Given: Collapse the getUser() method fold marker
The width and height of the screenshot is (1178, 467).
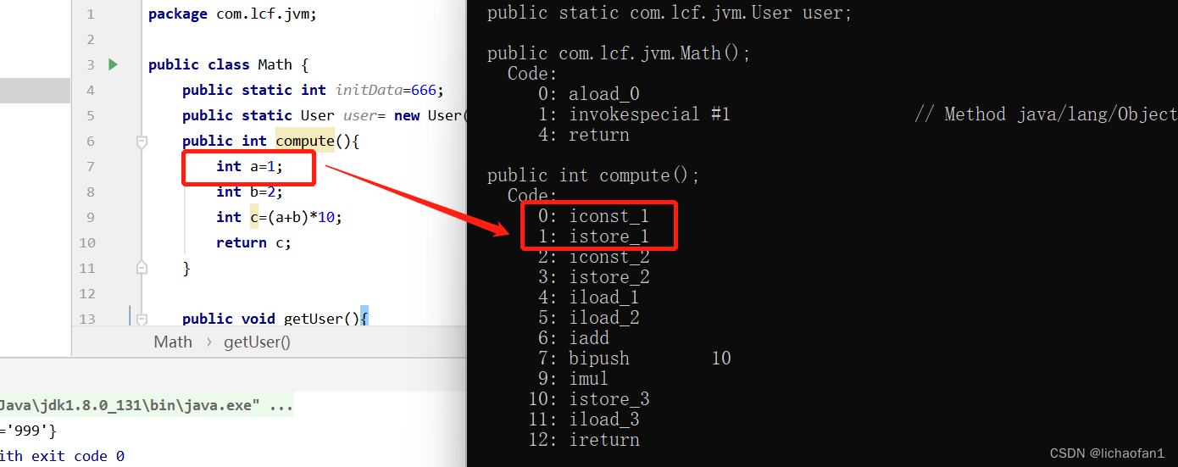Looking at the screenshot, I should coord(142,319).
